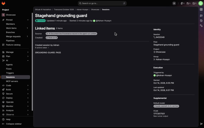Open the sessions icon in right rail
The height and width of the screenshot is (128, 204).
(x=201, y=26)
